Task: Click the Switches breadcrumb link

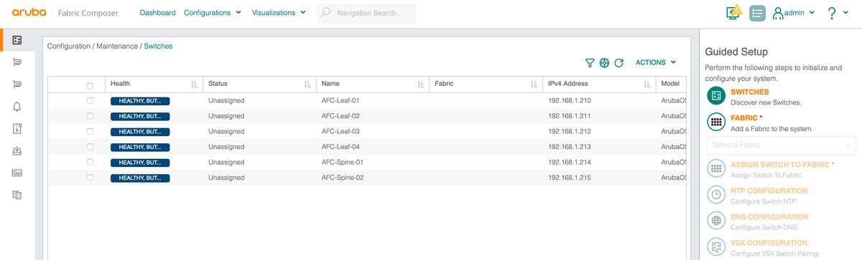Action: point(158,46)
